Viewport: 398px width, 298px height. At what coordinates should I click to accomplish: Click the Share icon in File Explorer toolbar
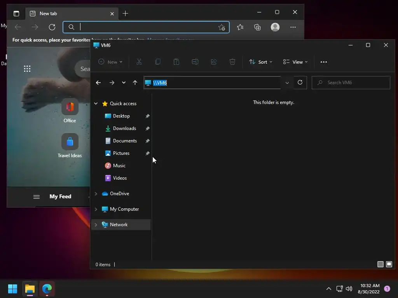pos(214,62)
